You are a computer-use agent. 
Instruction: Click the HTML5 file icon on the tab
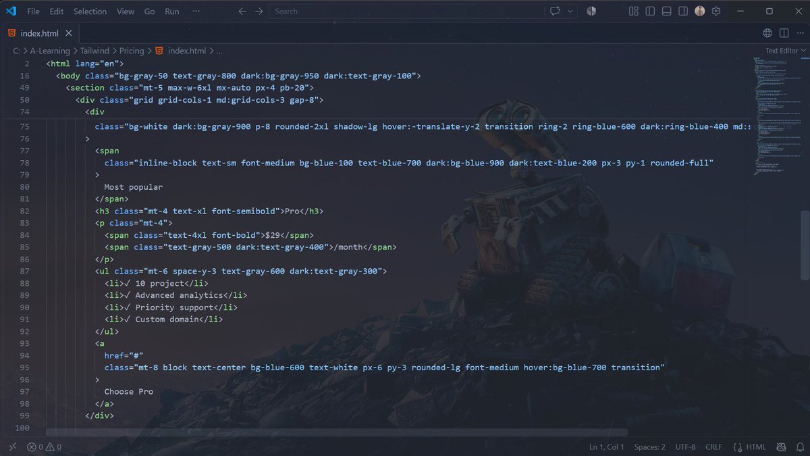pos(11,33)
